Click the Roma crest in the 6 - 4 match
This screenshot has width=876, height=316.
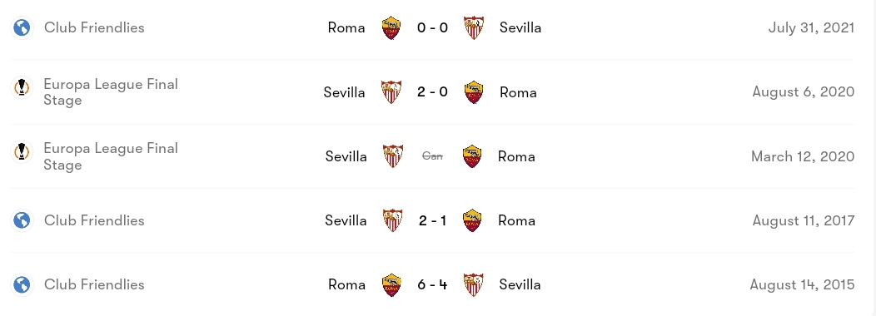coord(391,284)
